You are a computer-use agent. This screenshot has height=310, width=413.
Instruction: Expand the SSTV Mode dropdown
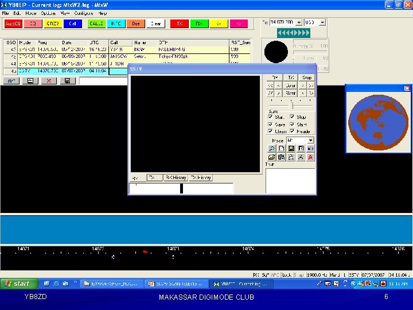[x=311, y=140]
